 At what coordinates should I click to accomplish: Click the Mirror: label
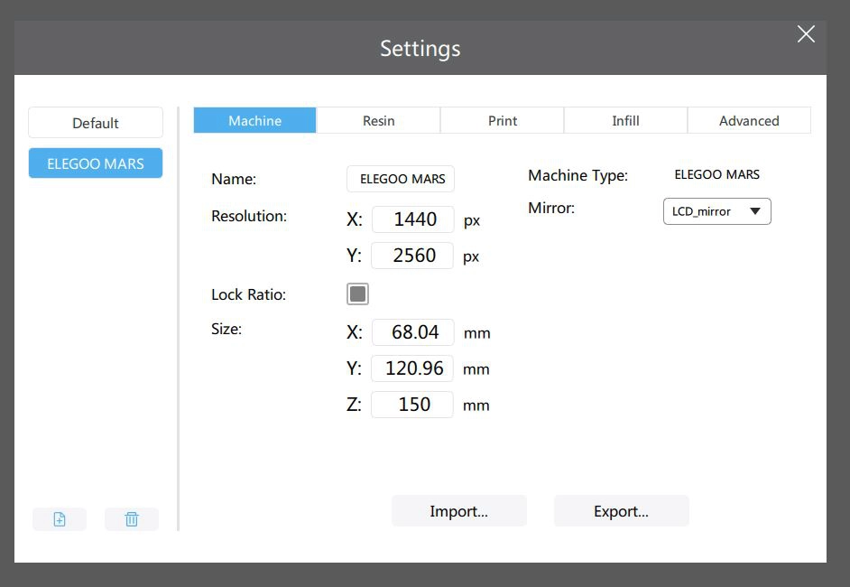tap(551, 208)
